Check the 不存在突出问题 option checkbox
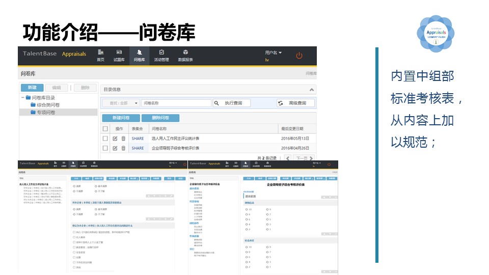The image size is (489, 275). coord(74,262)
